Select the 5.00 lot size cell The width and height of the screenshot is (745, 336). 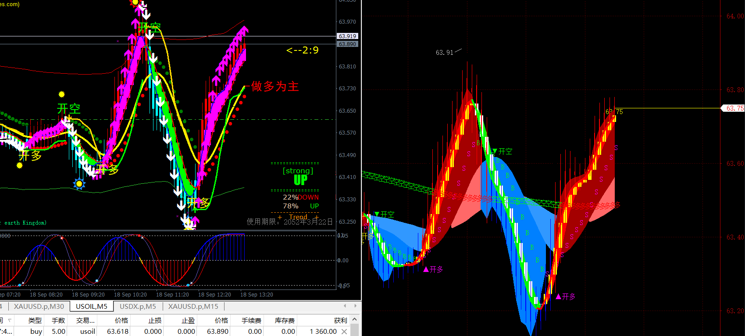tap(58, 331)
